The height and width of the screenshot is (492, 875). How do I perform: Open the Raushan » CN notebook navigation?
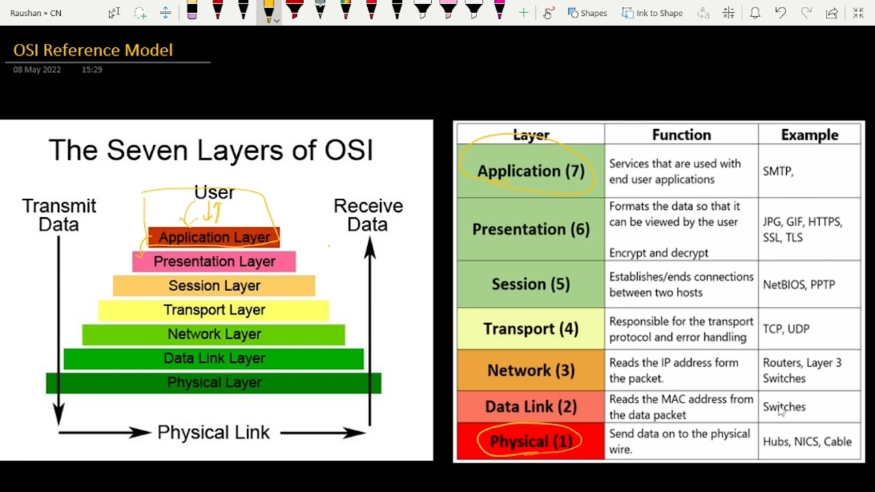click(x=36, y=13)
